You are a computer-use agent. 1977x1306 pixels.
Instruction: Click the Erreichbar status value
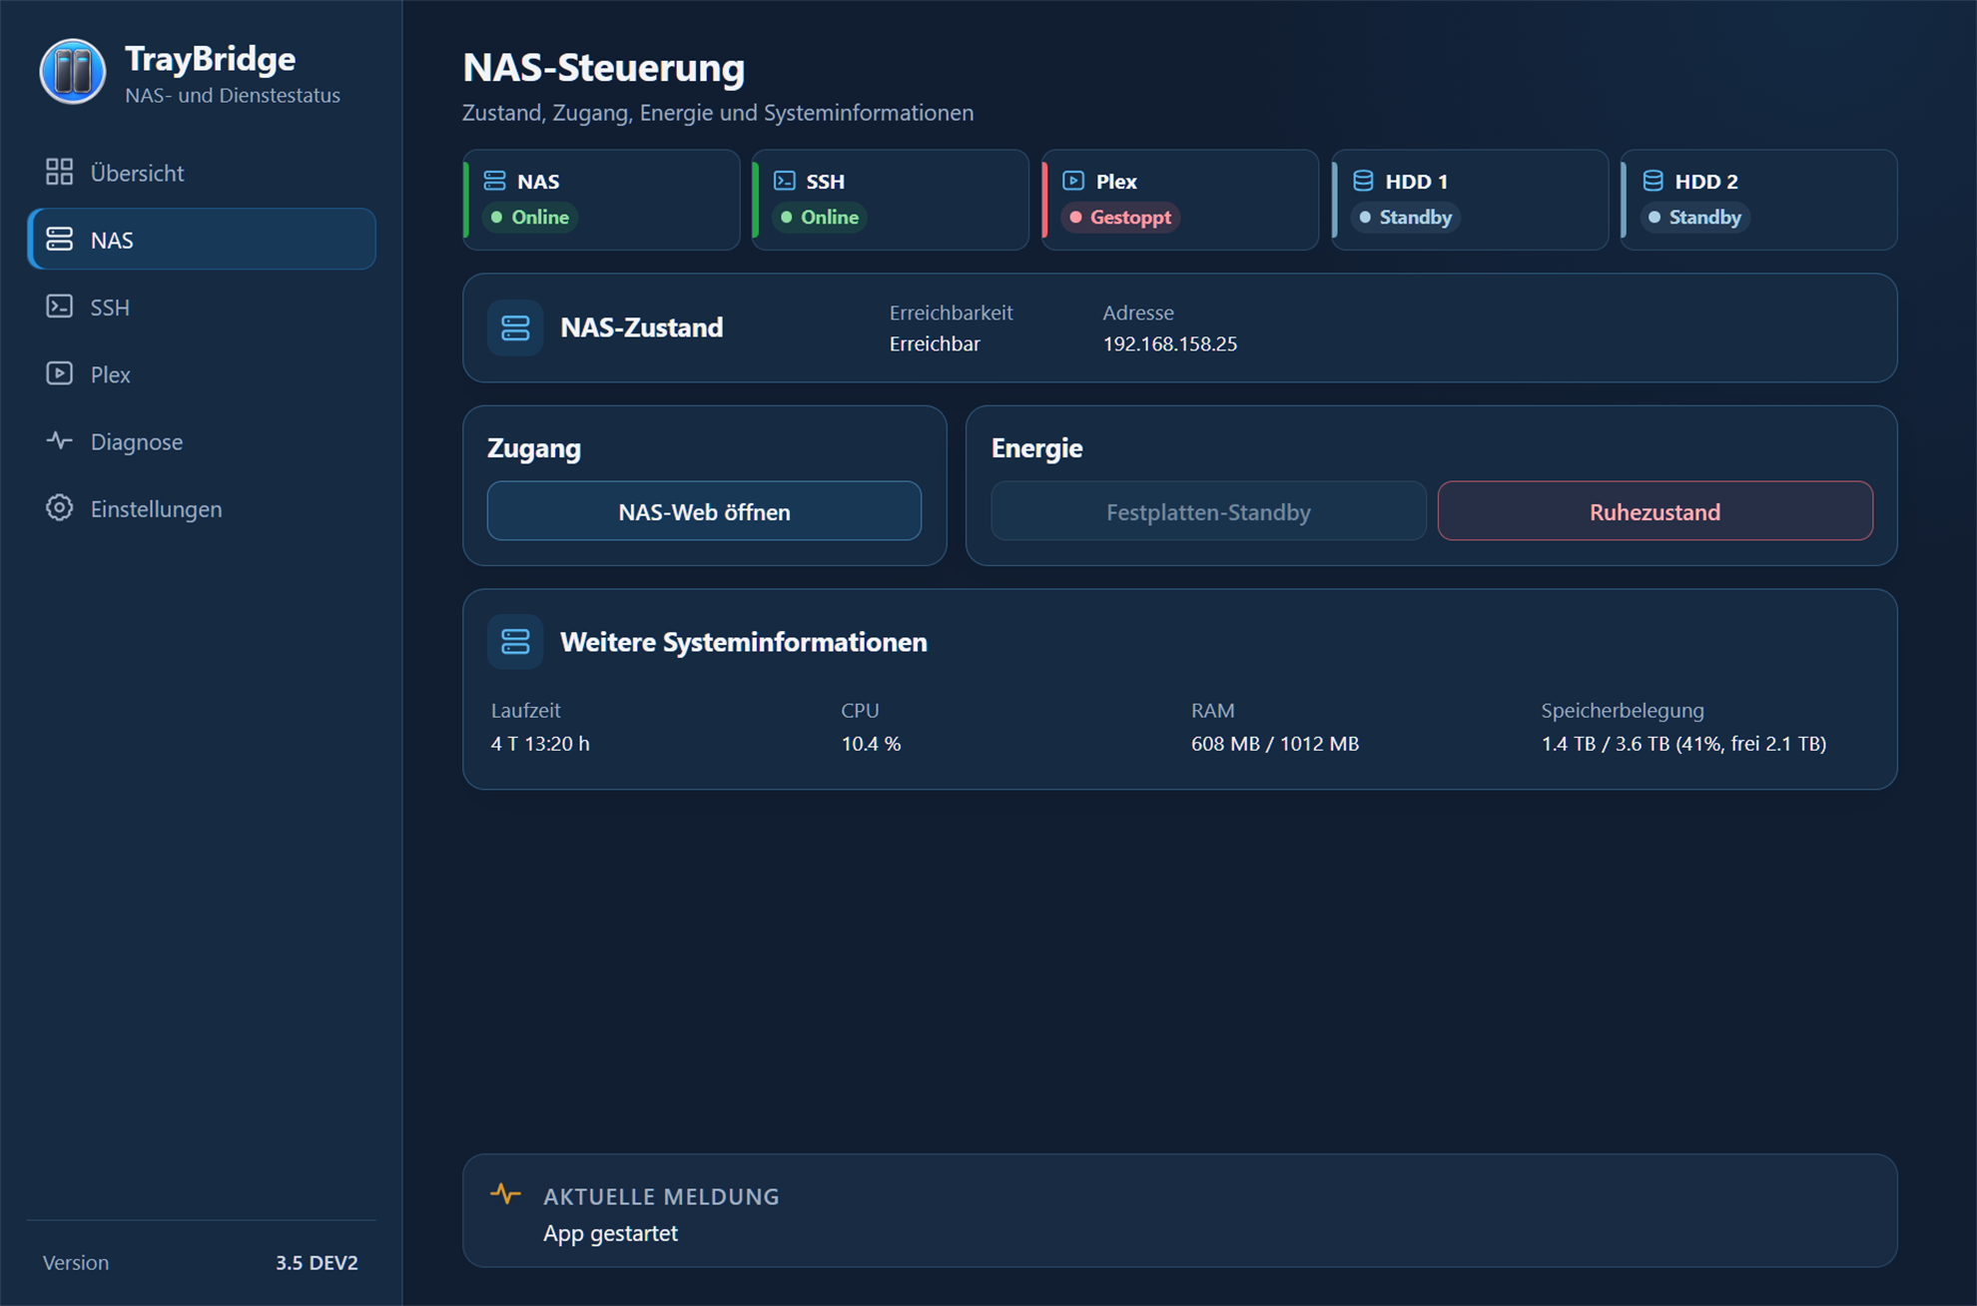(935, 343)
